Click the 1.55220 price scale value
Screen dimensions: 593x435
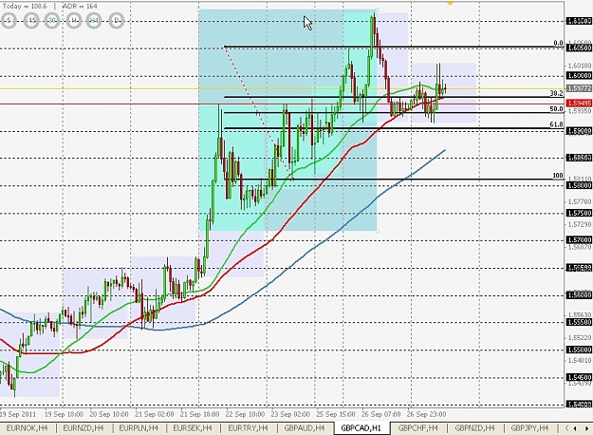click(579, 337)
